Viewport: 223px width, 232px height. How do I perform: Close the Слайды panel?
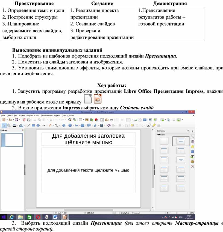[23, 130]
